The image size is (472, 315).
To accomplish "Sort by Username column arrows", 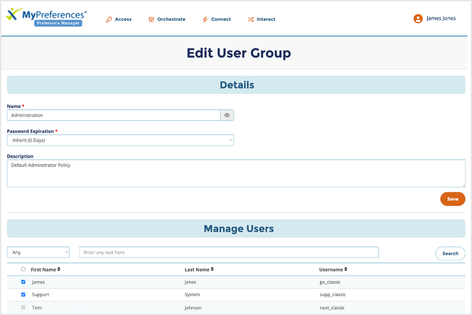I will click(346, 269).
